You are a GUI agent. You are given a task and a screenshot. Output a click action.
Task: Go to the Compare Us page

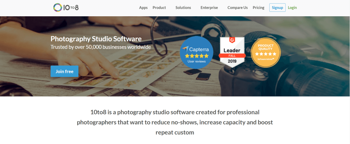pyautogui.click(x=237, y=8)
